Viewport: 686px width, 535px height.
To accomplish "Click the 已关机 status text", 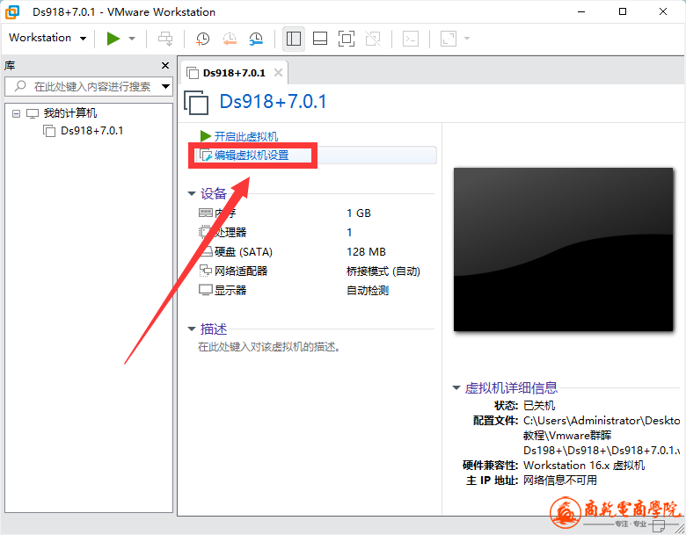I will point(539,406).
